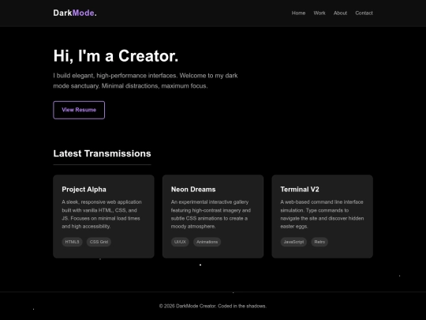Click the DarkMode logo in the header

(75, 13)
